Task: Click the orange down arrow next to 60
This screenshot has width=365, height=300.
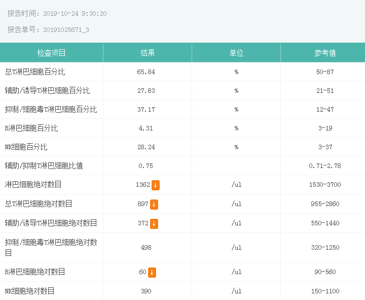Action: coord(152,273)
